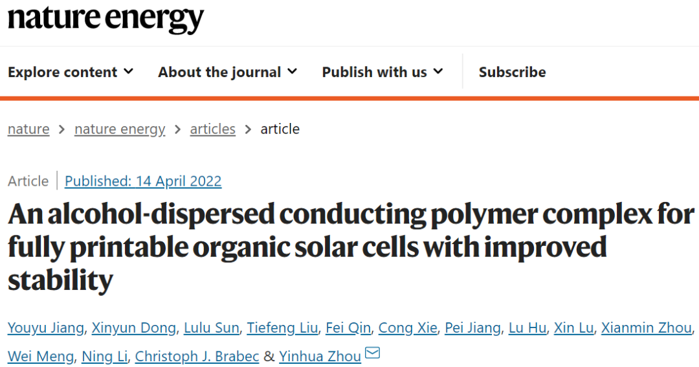Select author Xinyun Dong link
This screenshot has width=699, height=367.
134,328
